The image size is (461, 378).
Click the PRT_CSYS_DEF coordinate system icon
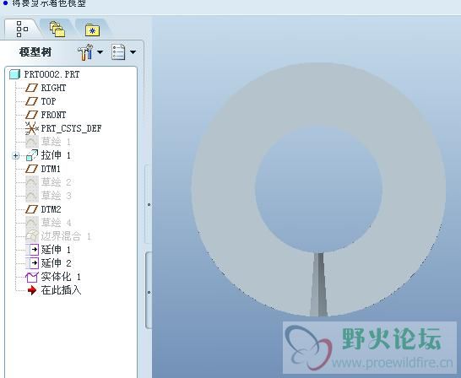click(x=31, y=128)
